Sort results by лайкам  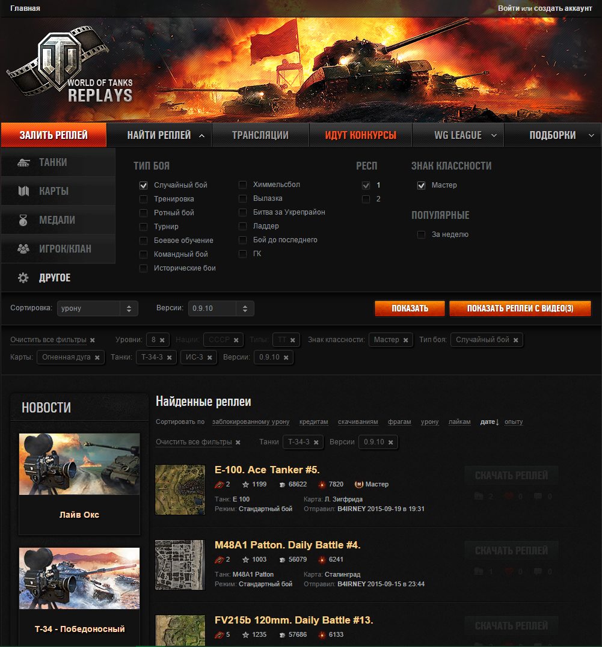(x=459, y=422)
